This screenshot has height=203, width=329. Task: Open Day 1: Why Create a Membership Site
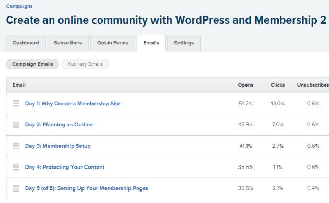coord(73,104)
